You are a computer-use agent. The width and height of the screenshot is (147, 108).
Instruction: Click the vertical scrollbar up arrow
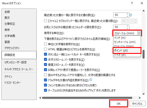click(x=143, y=11)
